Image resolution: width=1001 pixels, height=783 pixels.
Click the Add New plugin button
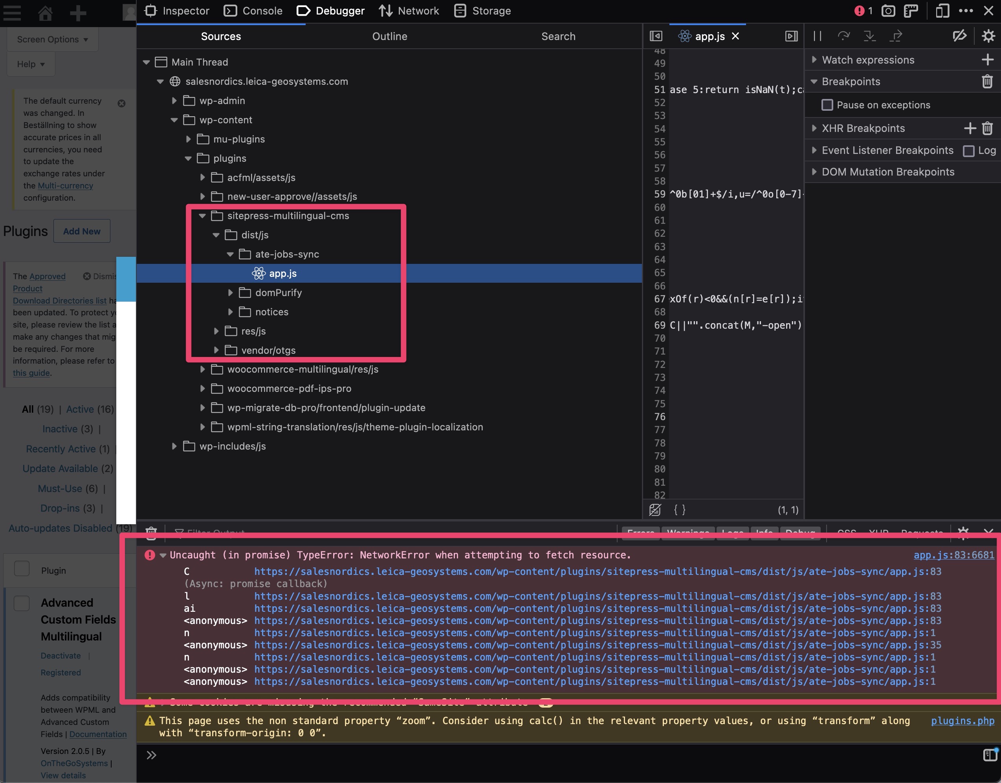pos(82,231)
